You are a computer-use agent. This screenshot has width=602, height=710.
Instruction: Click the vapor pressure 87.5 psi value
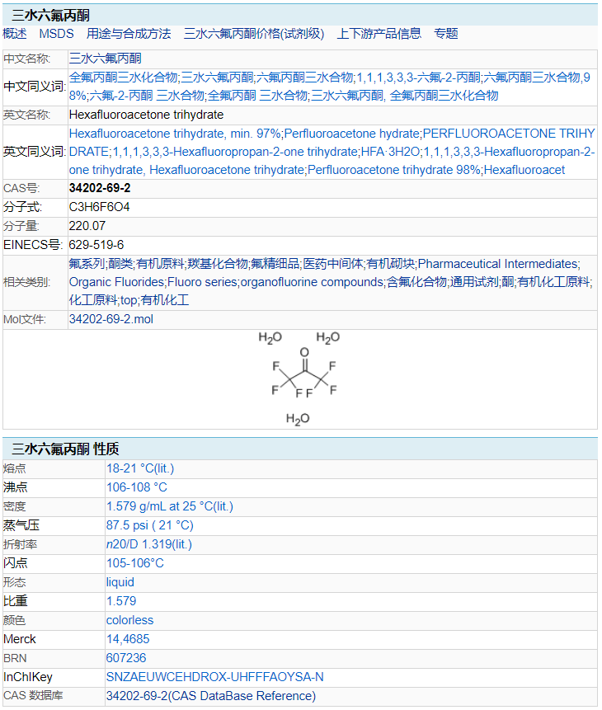tap(149, 525)
